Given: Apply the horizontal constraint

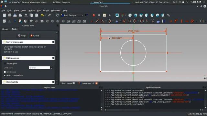Looking at the screenshot, I should (187, 21).
